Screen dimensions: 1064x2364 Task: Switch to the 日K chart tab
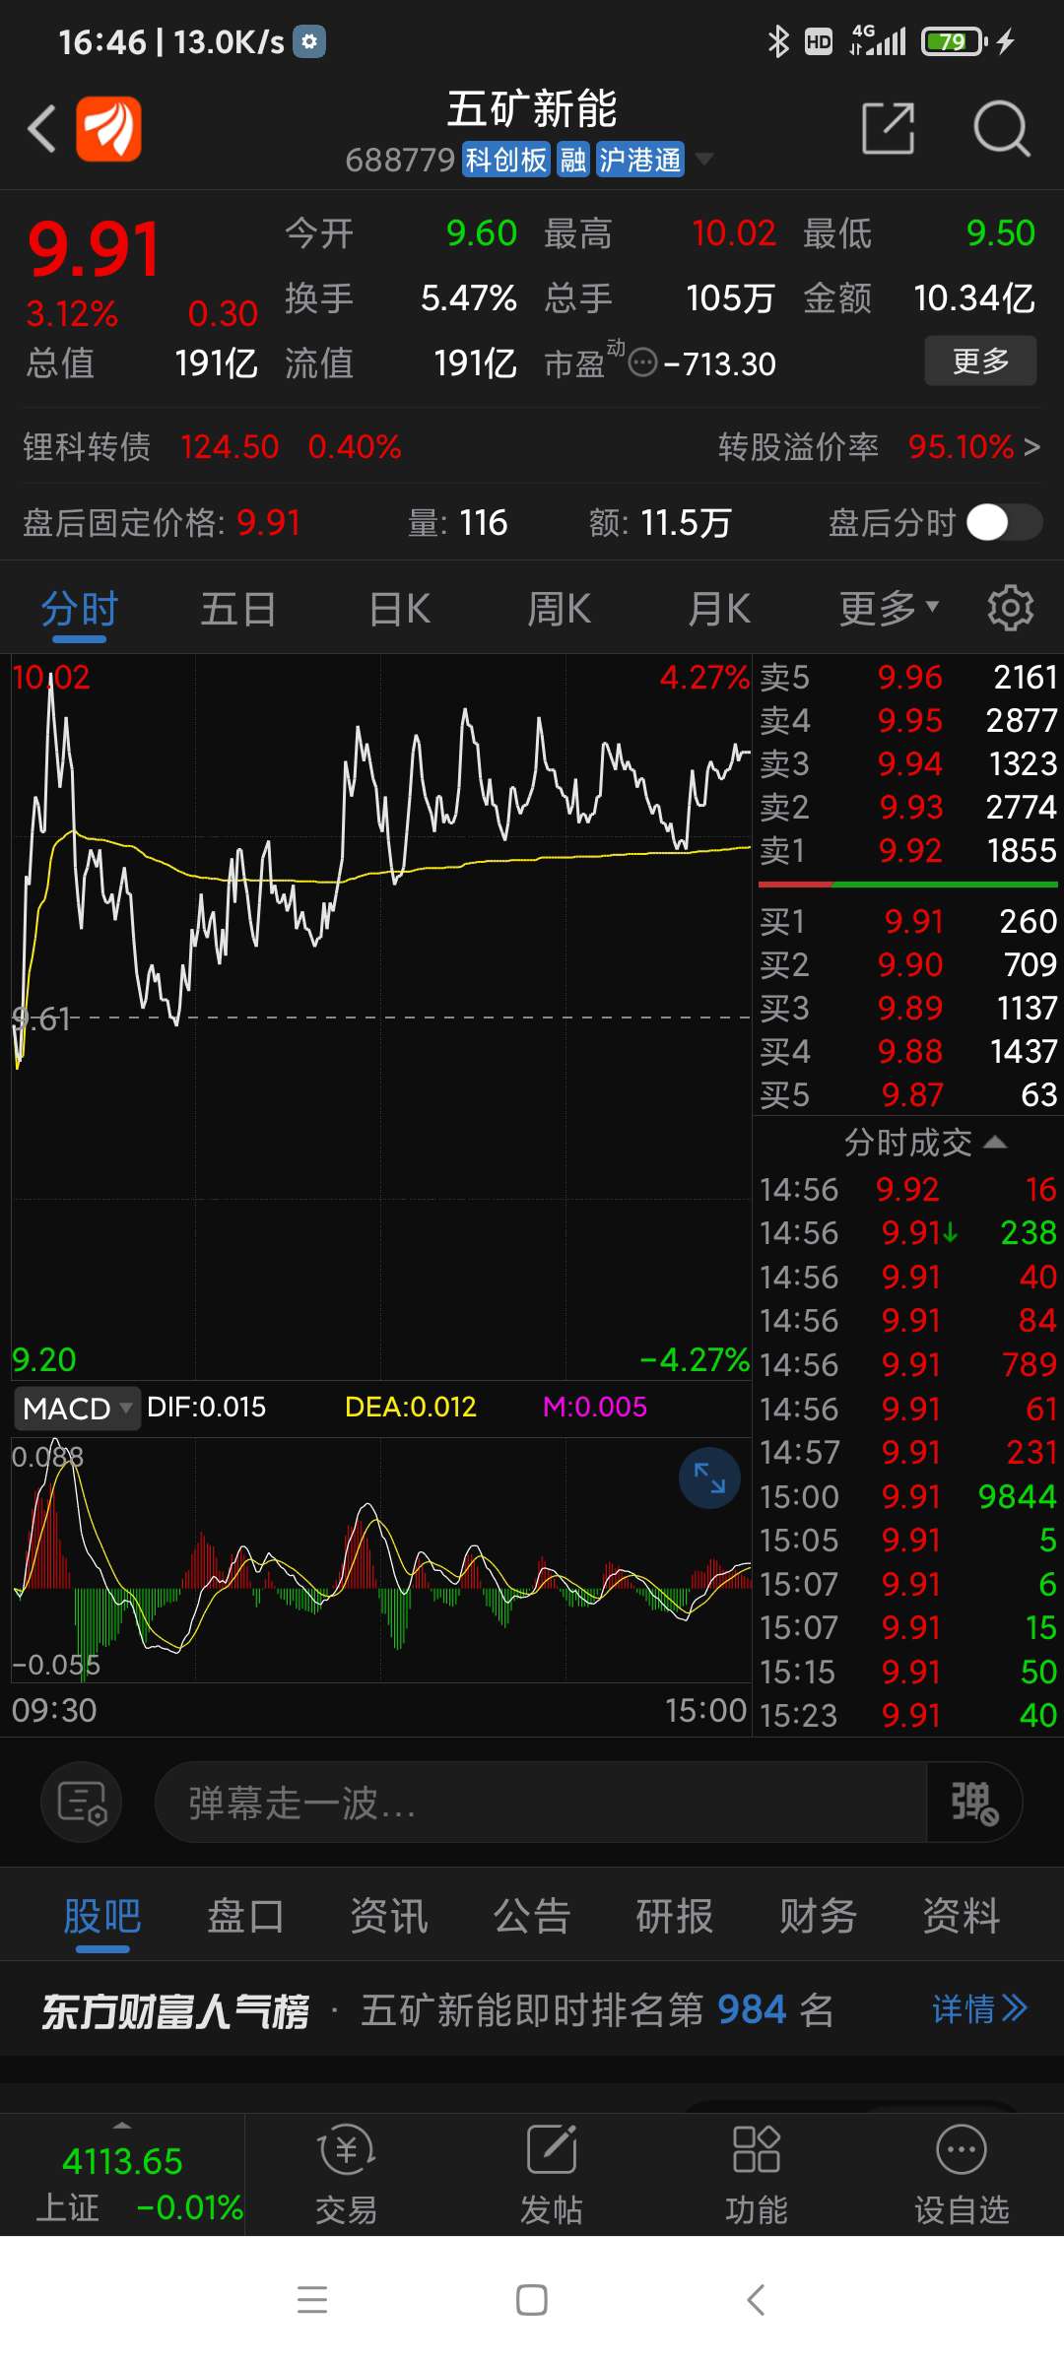(399, 609)
